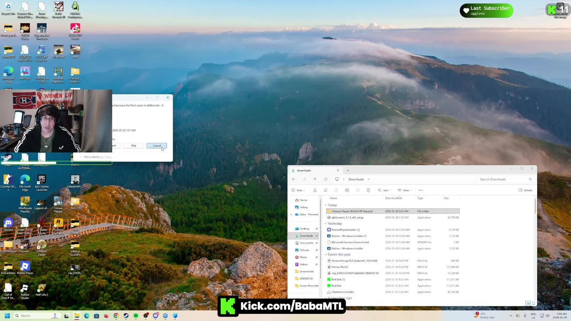Collapse the Today group in Downloads

pyautogui.click(x=327, y=205)
